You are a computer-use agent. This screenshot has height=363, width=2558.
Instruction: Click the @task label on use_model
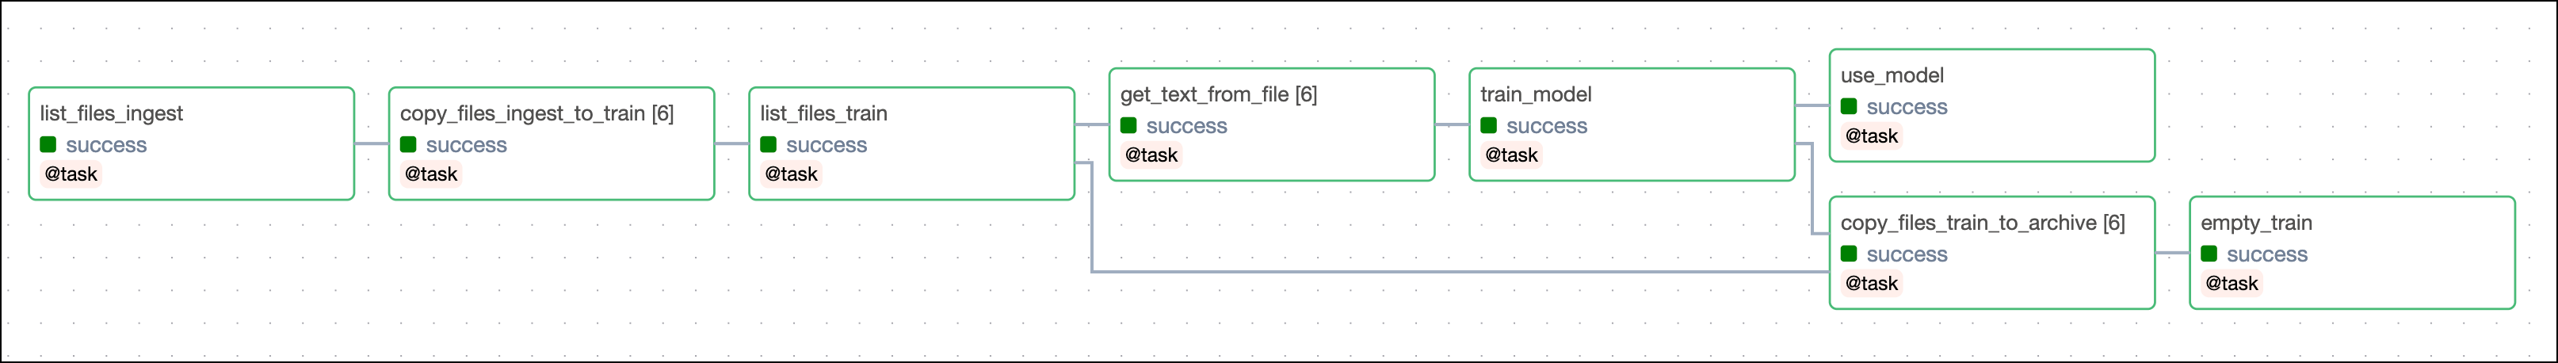click(1871, 136)
